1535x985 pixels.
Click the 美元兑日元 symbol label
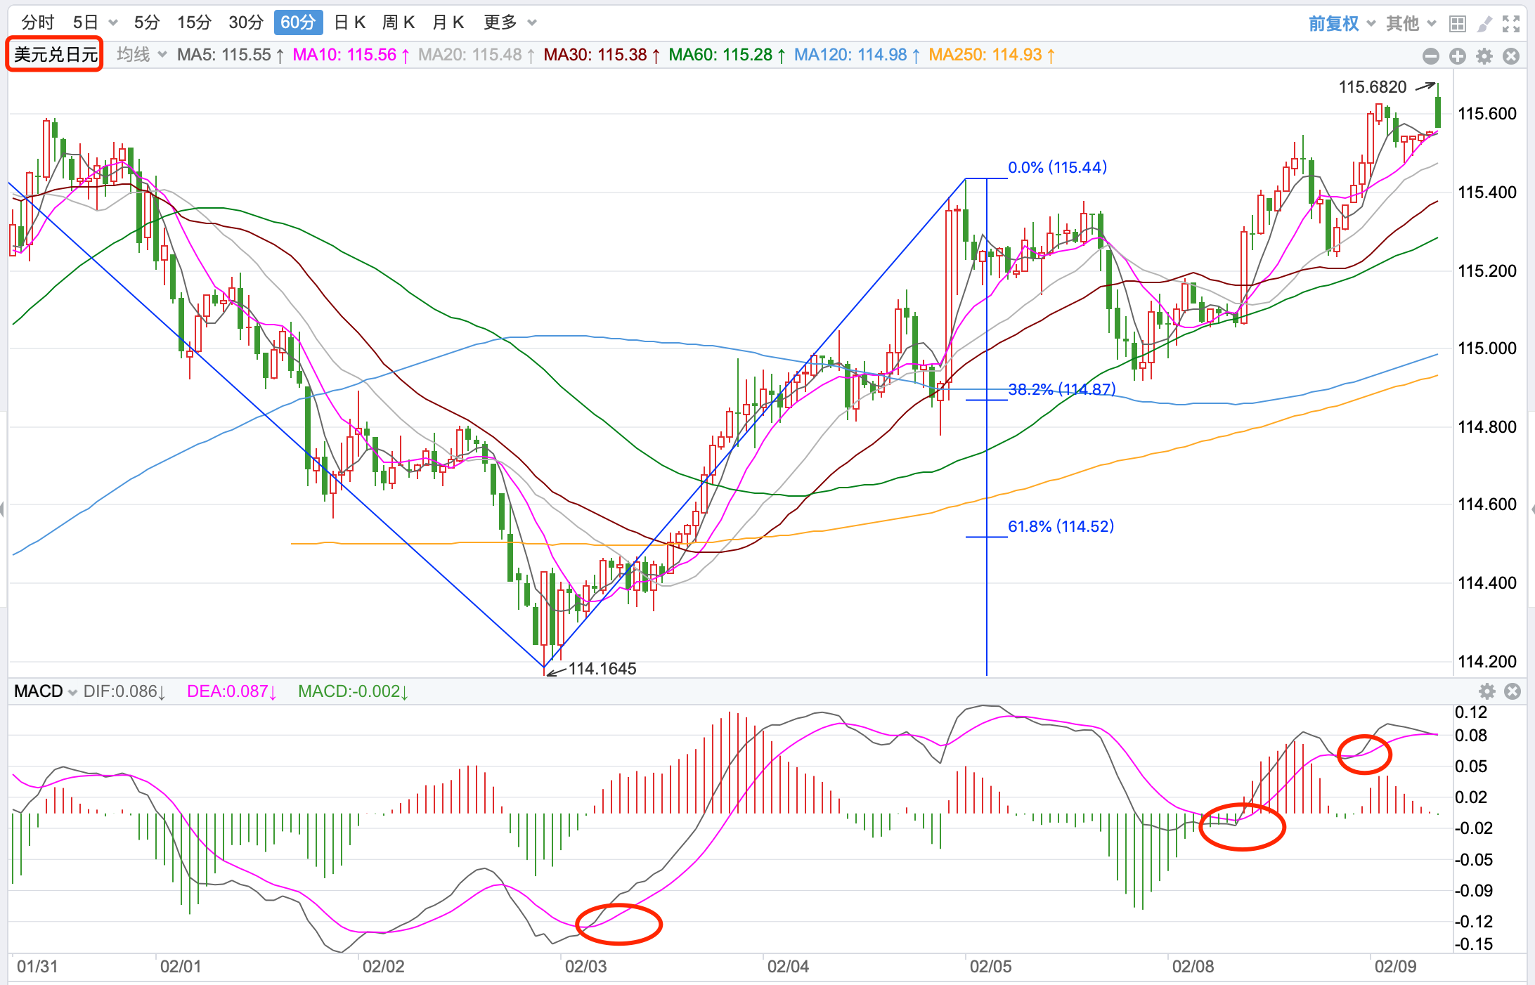tap(56, 55)
